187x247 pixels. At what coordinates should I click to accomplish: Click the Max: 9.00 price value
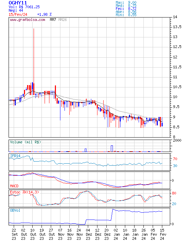click(126, 2)
